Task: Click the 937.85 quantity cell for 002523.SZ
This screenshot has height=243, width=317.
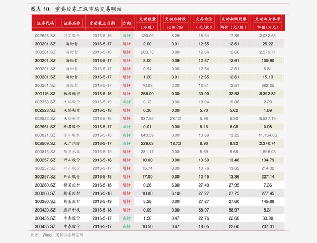Action: (x=147, y=119)
